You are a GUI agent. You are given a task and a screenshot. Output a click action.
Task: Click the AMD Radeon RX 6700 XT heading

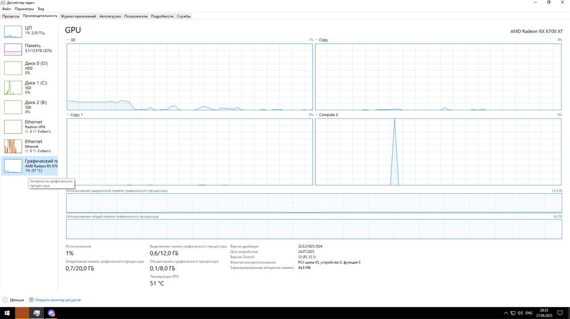536,31
